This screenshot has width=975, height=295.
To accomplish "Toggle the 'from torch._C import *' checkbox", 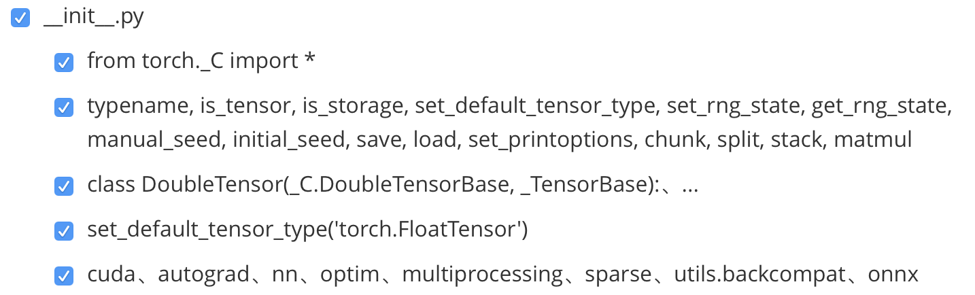I will pyautogui.click(x=64, y=63).
